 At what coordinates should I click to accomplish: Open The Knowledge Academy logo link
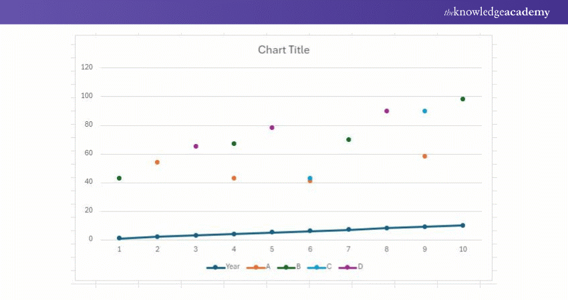(496, 12)
